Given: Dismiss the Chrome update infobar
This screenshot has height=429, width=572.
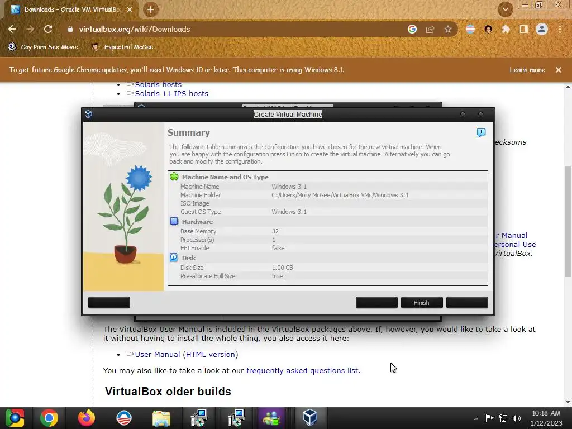Looking at the screenshot, I should click(559, 70).
